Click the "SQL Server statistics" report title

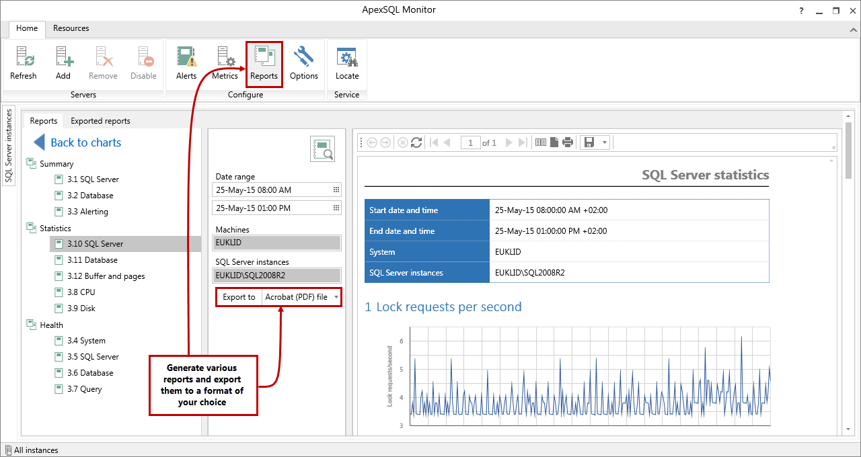point(706,175)
